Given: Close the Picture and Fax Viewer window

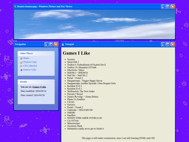Looking at the screenshot, I should pyautogui.click(x=173, y=7).
